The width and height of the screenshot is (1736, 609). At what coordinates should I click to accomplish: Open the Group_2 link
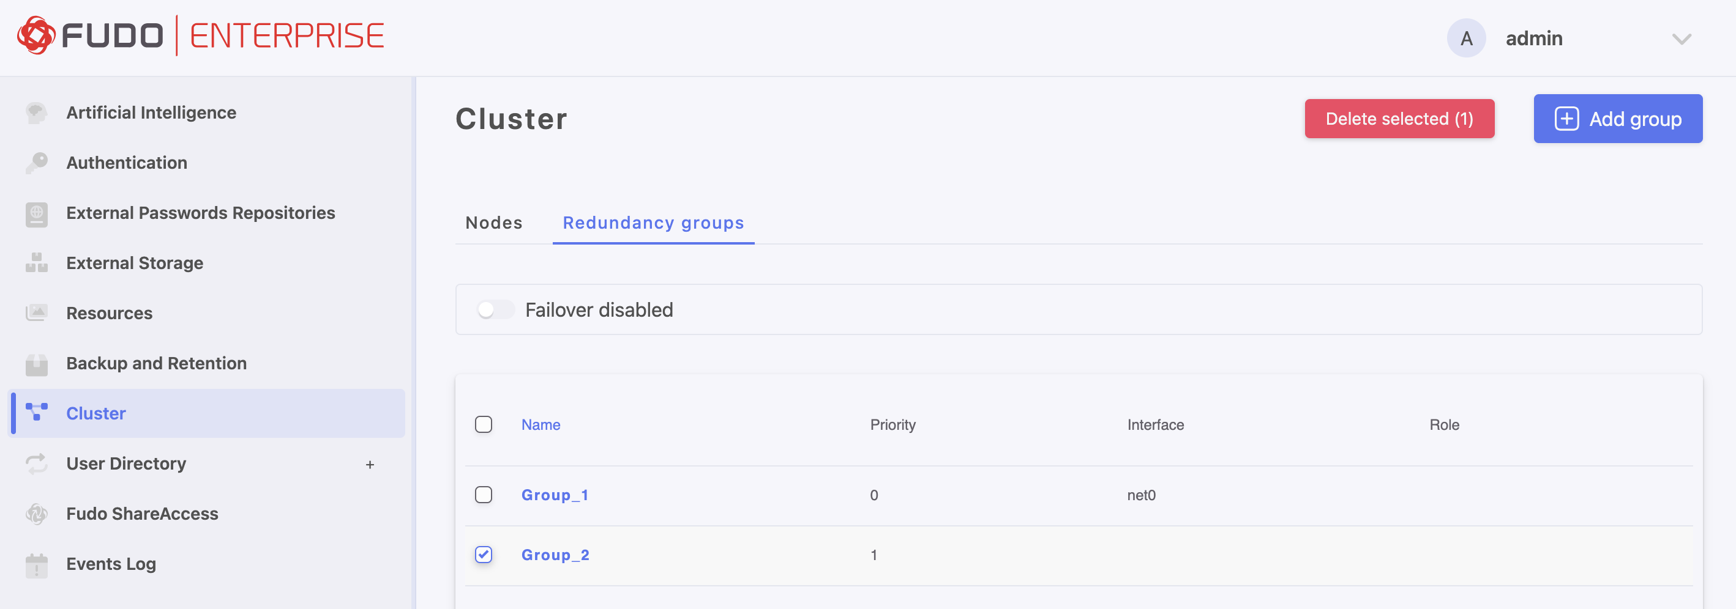tap(555, 555)
